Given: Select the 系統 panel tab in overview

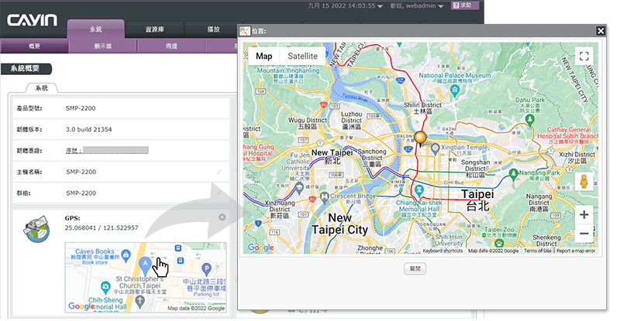Looking at the screenshot, I should point(42,87).
